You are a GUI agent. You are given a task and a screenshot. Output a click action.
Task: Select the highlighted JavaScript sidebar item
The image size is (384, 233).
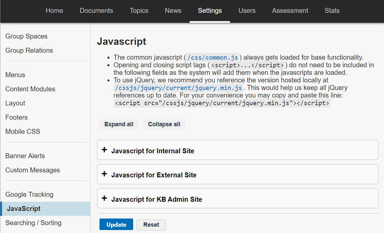[45, 209]
